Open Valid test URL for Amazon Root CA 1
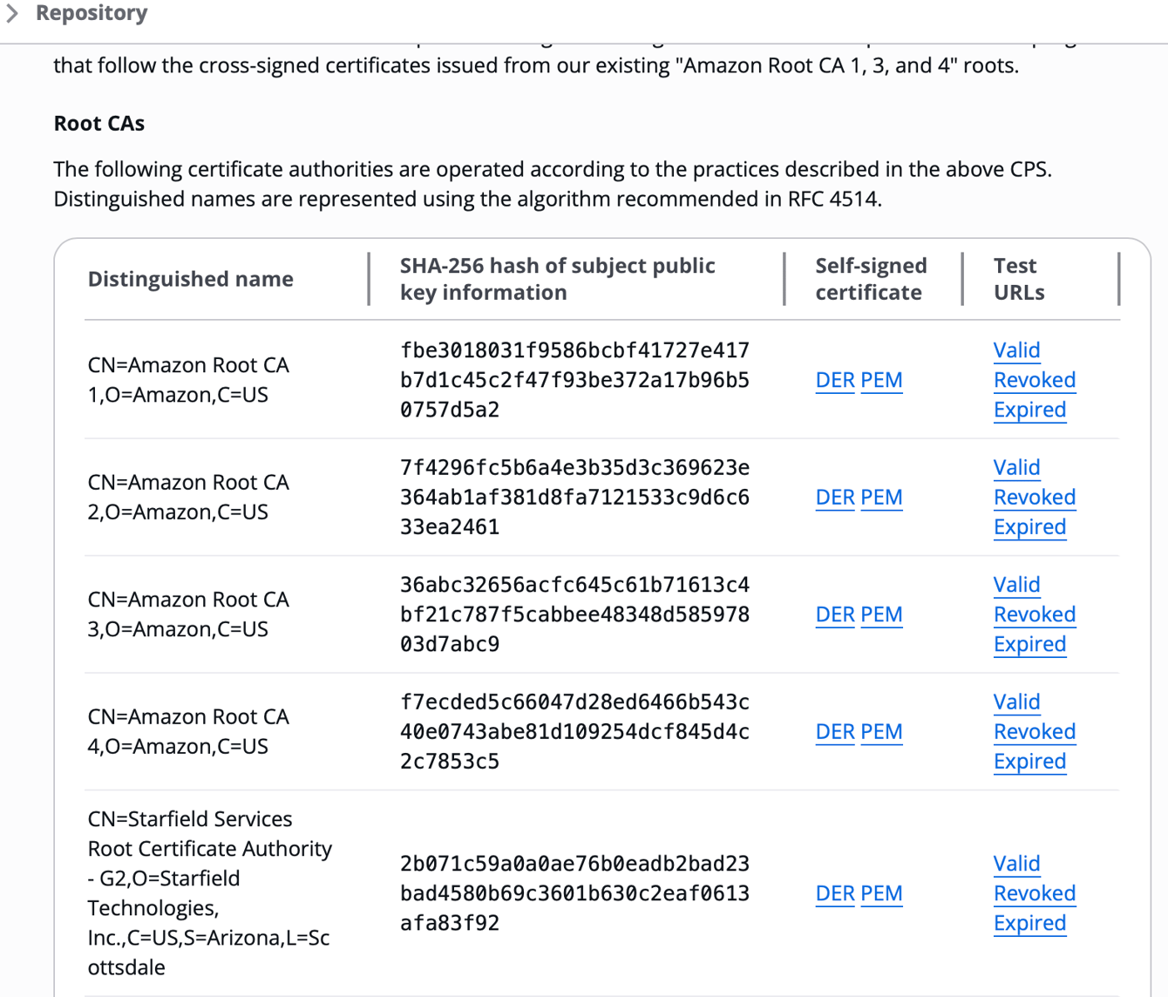Image resolution: width=1168 pixels, height=997 pixels. point(1016,350)
